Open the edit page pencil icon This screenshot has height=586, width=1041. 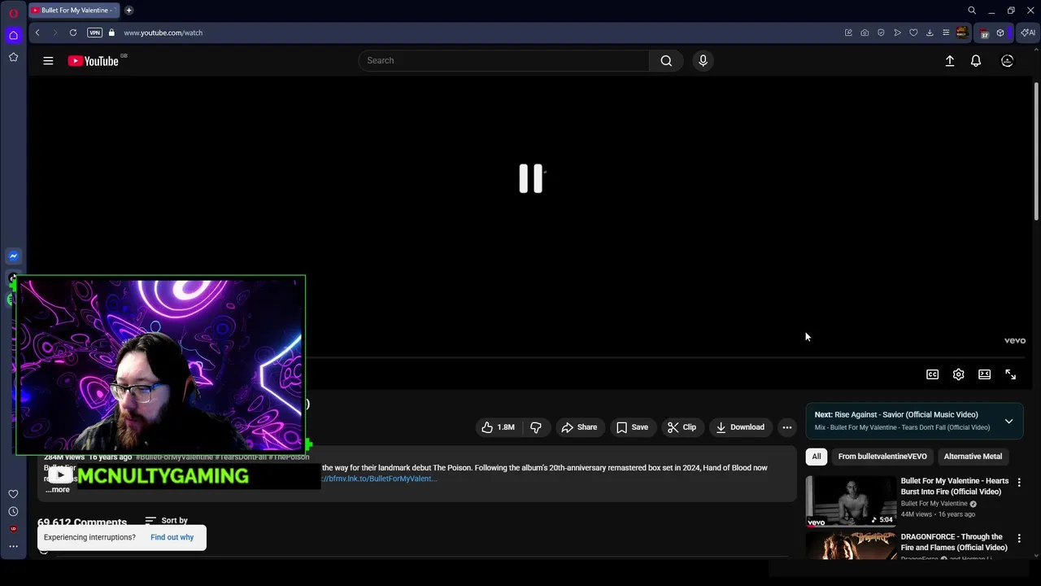point(848,33)
